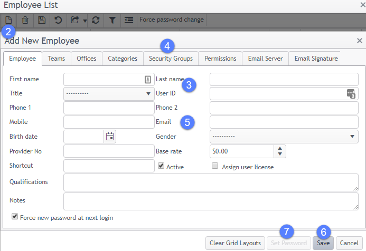366x251 pixels.
Task: Click the filter funnel icon
Action: coord(112,20)
